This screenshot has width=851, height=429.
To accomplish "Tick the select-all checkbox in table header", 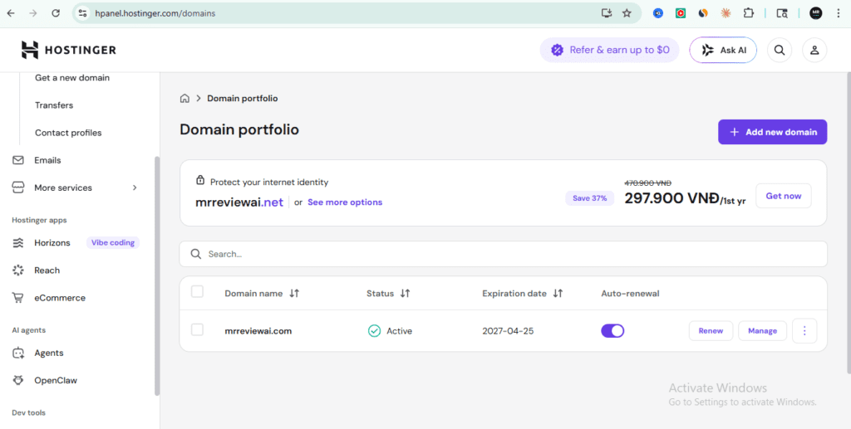I will pos(197,292).
